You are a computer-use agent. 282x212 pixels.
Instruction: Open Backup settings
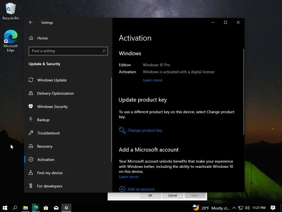[43, 120]
